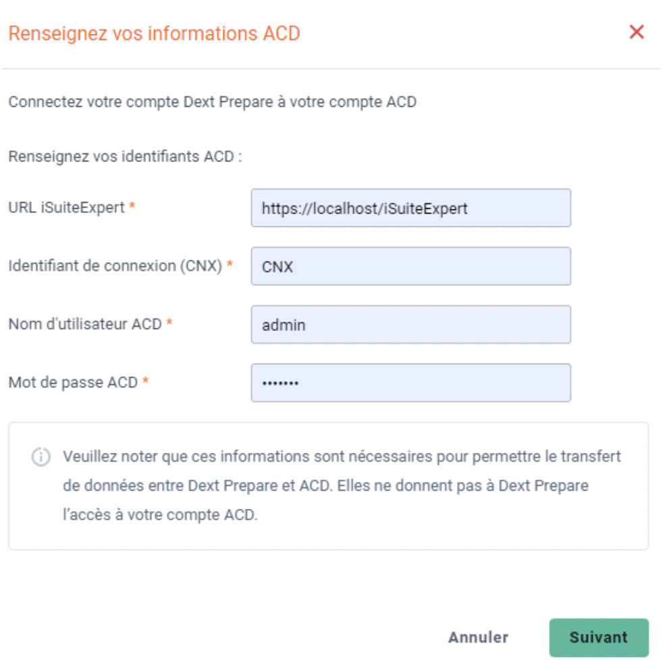
Task: Click the Renseignez vos identifiants ACD heading
Action: pyautogui.click(x=125, y=157)
